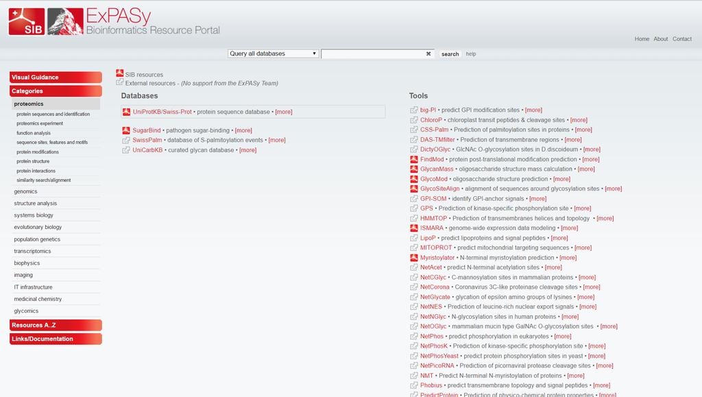The width and height of the screenshot is (702, 397).
Task: Open the systems biology category
Action: pos(33,215)
